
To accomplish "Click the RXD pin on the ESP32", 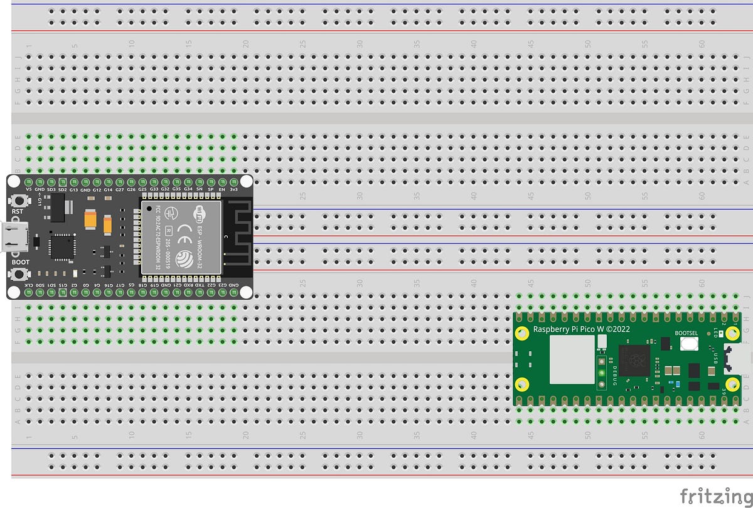I will coord(188,292).
